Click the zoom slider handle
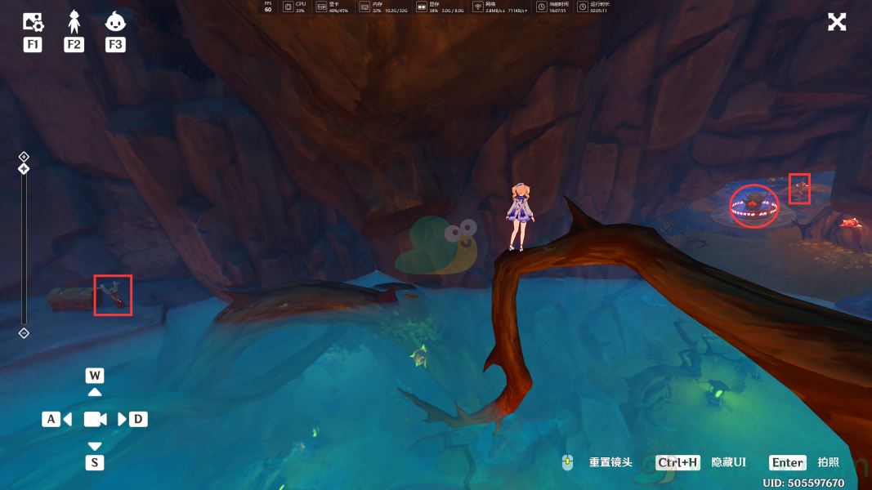The width and height of the screenshot is (872, 490). 24,169
